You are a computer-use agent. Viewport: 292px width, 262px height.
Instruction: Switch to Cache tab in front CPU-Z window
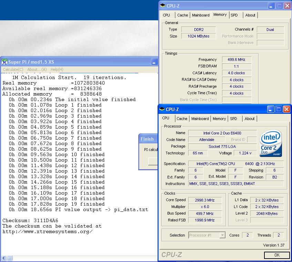click(x=182, y=119)
